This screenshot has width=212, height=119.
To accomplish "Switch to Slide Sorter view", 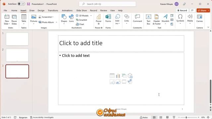I will pyautogui.click(x=161, y=117).
